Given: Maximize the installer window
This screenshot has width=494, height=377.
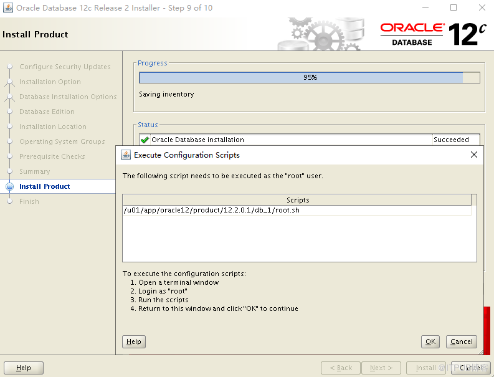Looking at the screenshot, I should point(454,7).
